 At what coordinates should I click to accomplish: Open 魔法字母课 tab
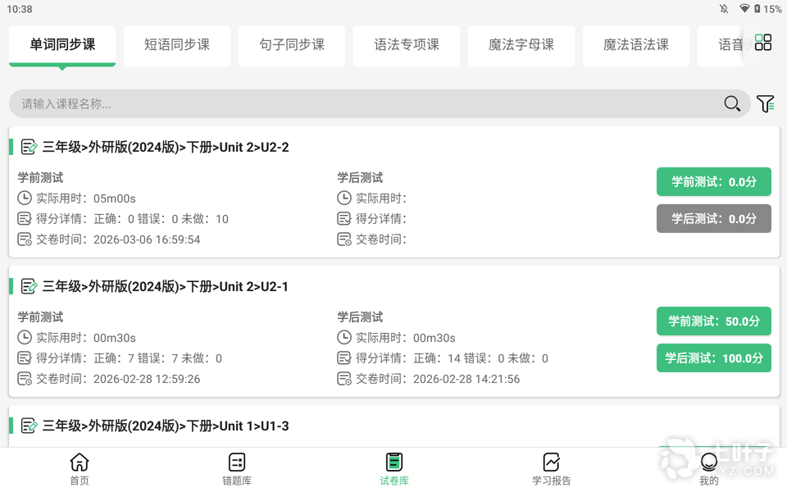[521, 45]
